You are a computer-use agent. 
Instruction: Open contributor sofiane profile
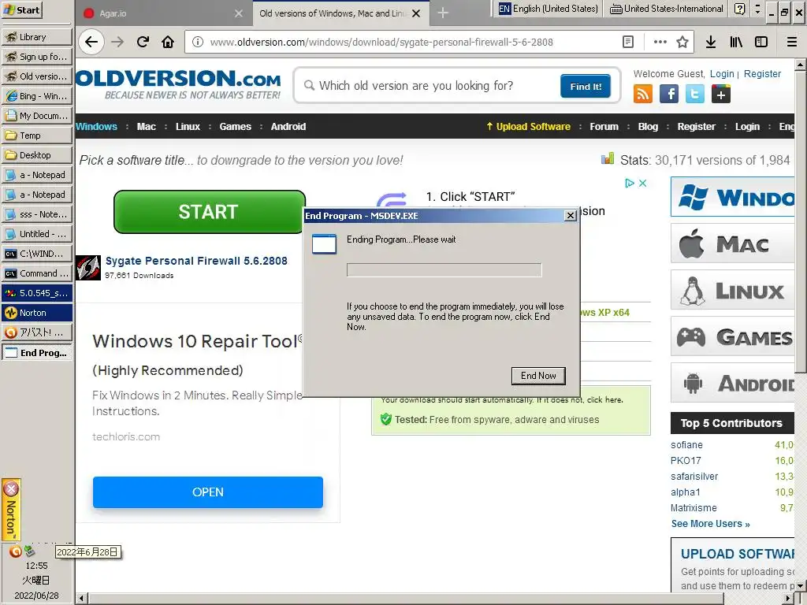pos(686,445)
